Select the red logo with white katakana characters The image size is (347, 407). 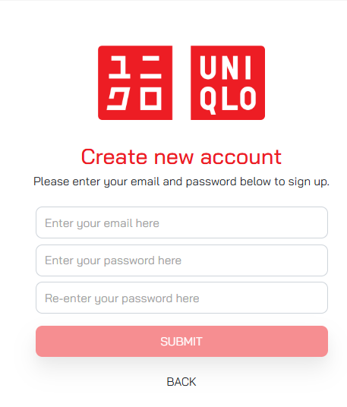(x=135, y=83)
